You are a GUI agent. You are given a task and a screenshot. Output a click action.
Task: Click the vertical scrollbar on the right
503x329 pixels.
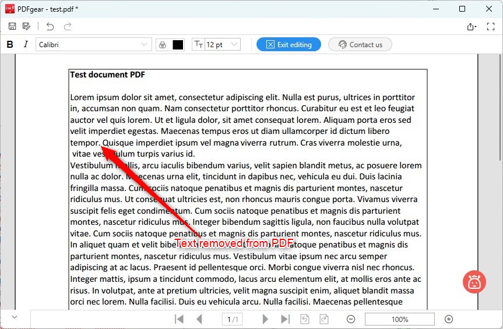pyautogui.click(x=501, y=107)
